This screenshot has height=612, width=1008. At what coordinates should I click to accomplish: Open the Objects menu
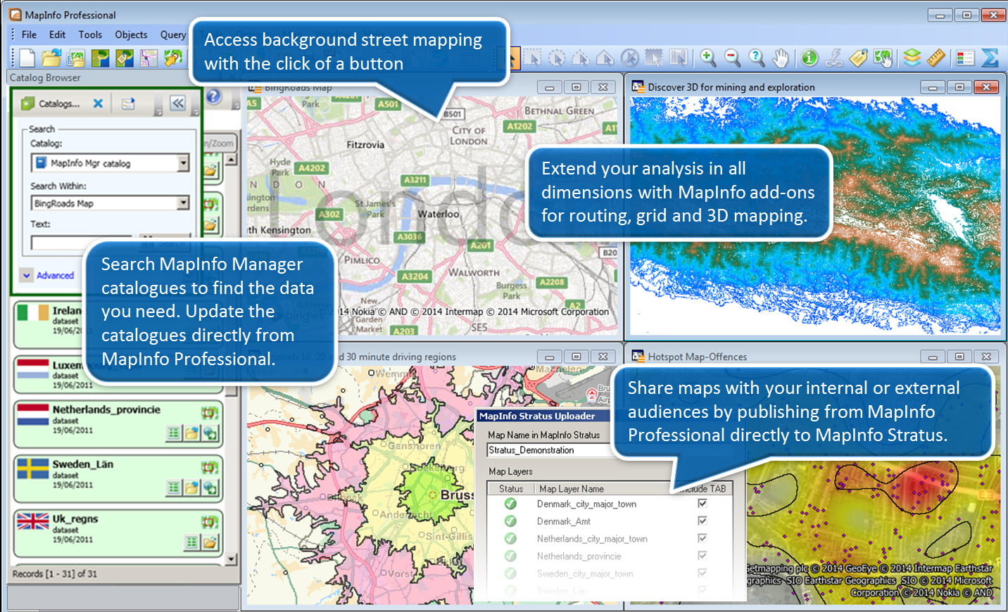131,34
